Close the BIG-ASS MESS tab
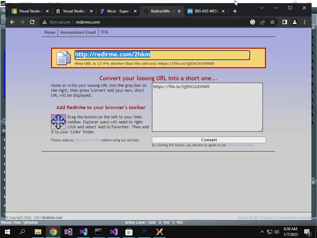This screenshot has height=238, width=317. coord(223,11)
